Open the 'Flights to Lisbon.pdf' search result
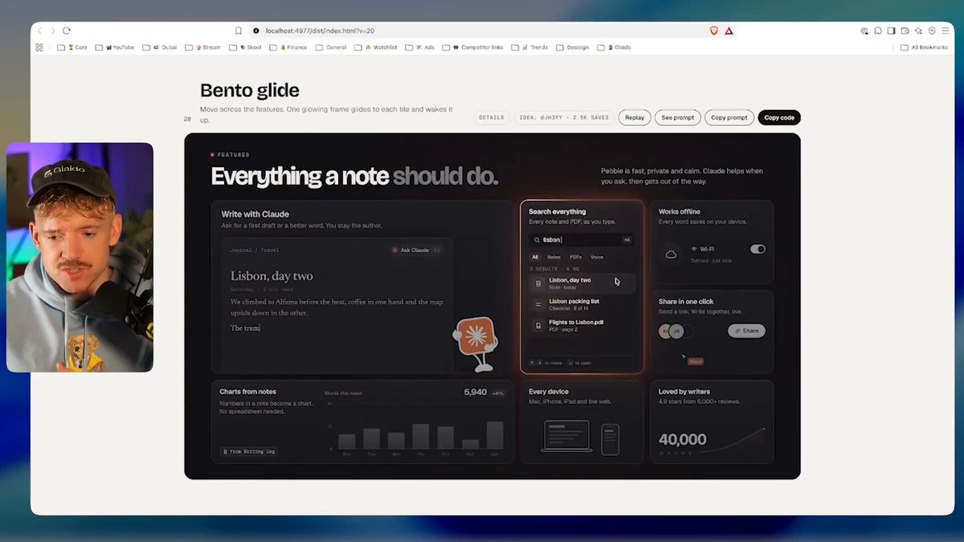Screen dimensions: 964x542 pyautogui.click(x=582, y=325)
